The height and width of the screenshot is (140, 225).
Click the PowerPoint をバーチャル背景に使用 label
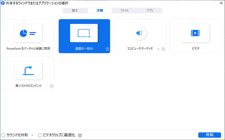[x=28, y=49]
